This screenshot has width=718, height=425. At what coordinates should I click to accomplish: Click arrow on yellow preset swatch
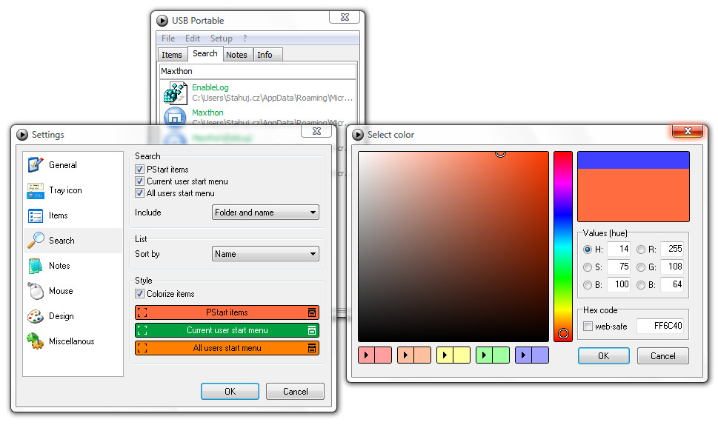445,355
